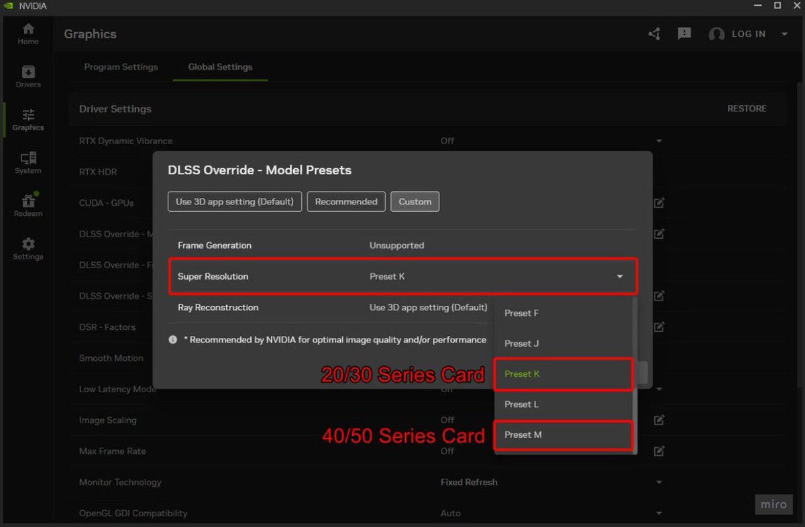Choose Preset K from the list
805x527 pixels.
pos(563,374)
